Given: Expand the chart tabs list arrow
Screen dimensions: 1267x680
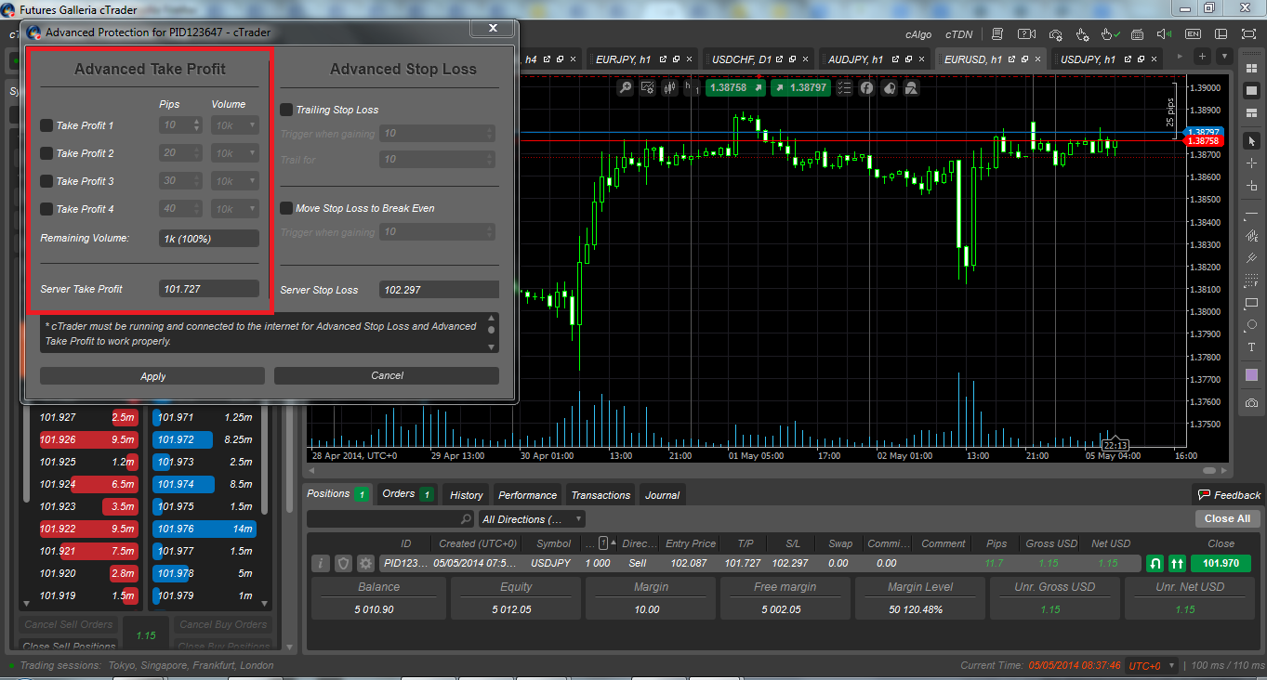Looking at the screenshot, I should point(1224,57).
